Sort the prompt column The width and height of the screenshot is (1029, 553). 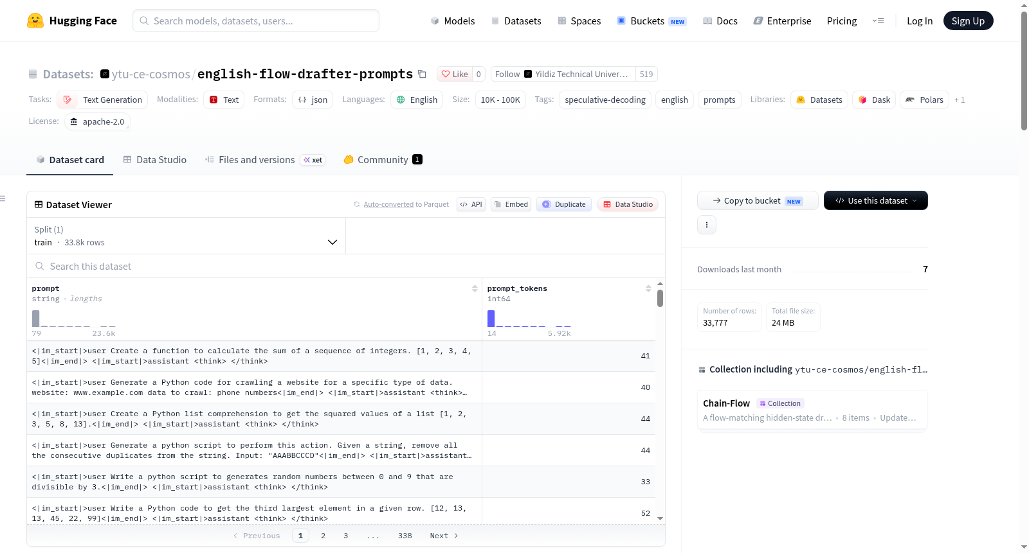475,288
